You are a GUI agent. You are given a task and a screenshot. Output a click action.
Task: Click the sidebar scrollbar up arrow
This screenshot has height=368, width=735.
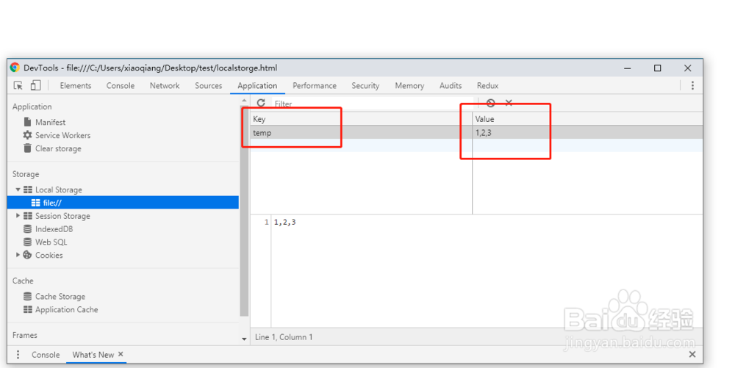(x=244, y=101)
